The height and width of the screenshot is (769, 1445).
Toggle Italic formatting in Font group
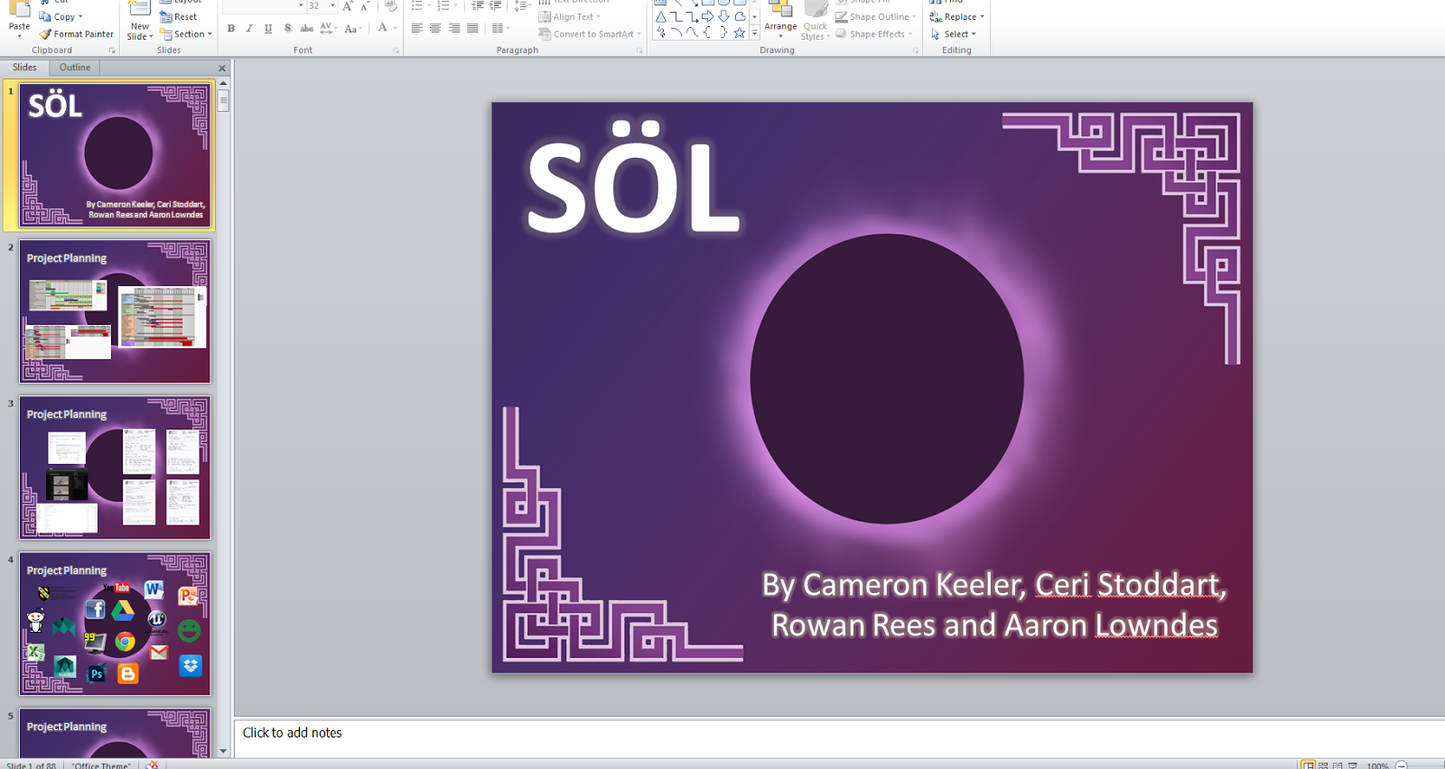coord(249,29)
